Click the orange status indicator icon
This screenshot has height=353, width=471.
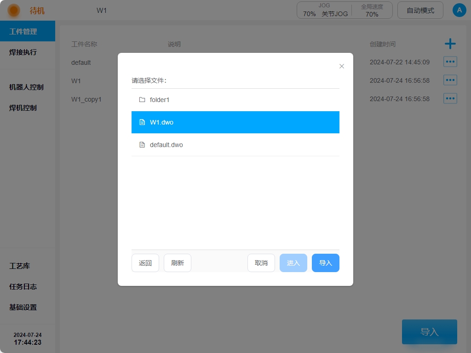[14, 10]
